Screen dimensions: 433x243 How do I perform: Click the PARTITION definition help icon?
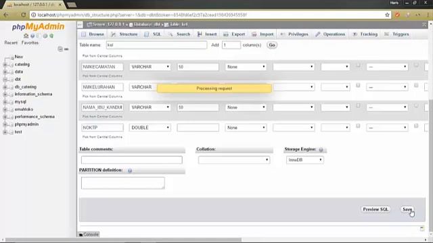tap(130, 171)
